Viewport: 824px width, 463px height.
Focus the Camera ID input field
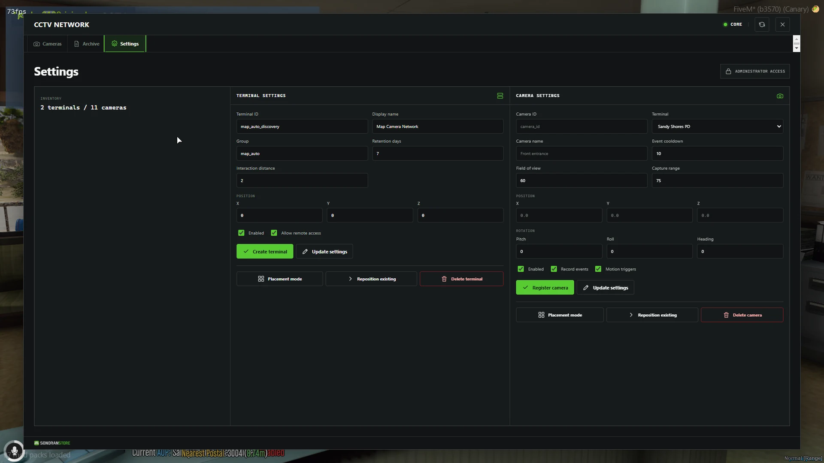click(582, 126)
